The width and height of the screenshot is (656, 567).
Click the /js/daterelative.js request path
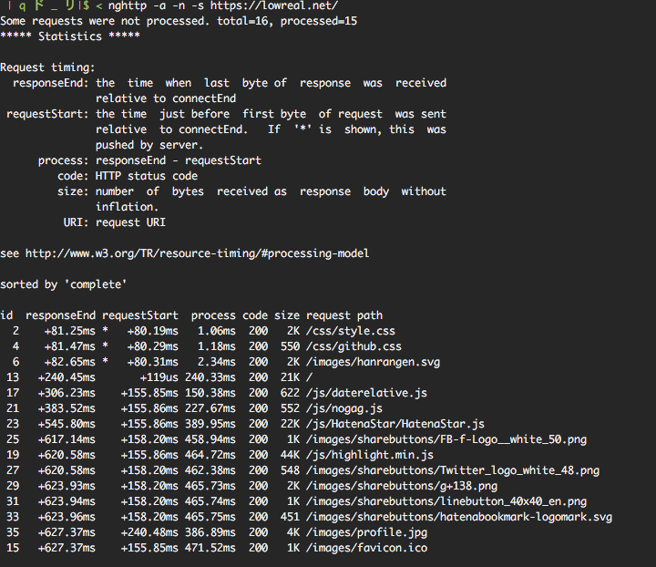tap(366, 393)
